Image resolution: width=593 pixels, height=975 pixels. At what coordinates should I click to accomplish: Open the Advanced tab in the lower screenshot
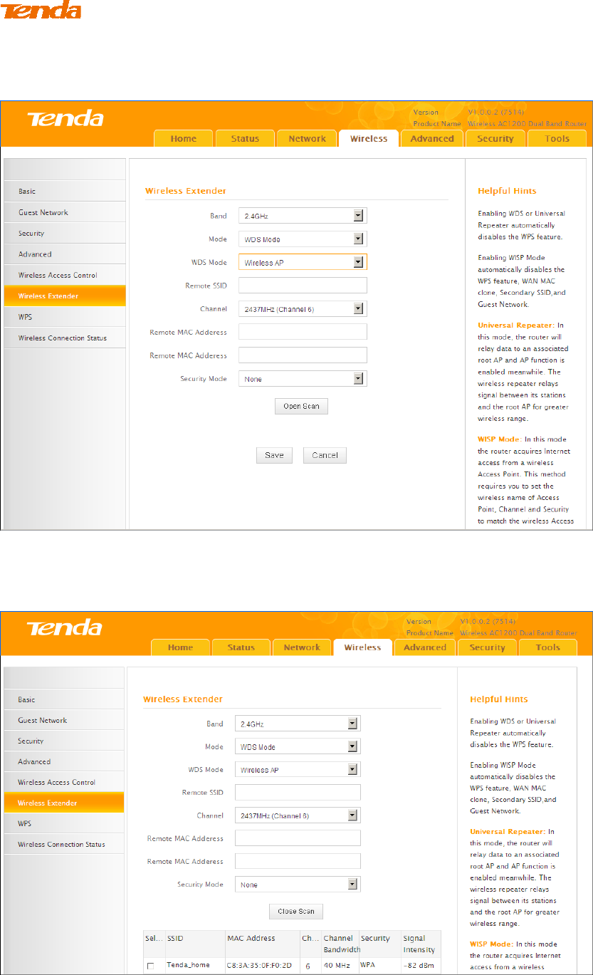(424, 647)
